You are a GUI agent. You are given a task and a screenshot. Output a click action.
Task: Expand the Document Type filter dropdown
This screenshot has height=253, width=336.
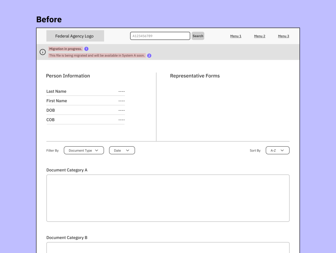(x=84, y=151)
